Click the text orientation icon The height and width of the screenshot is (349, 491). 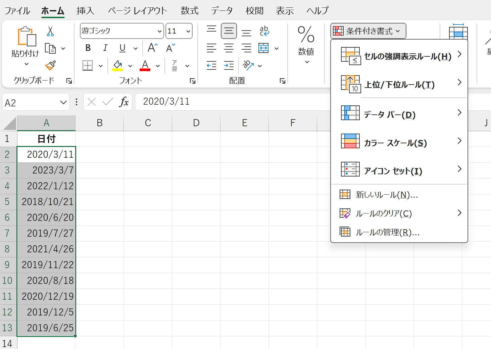click(248, 65)
